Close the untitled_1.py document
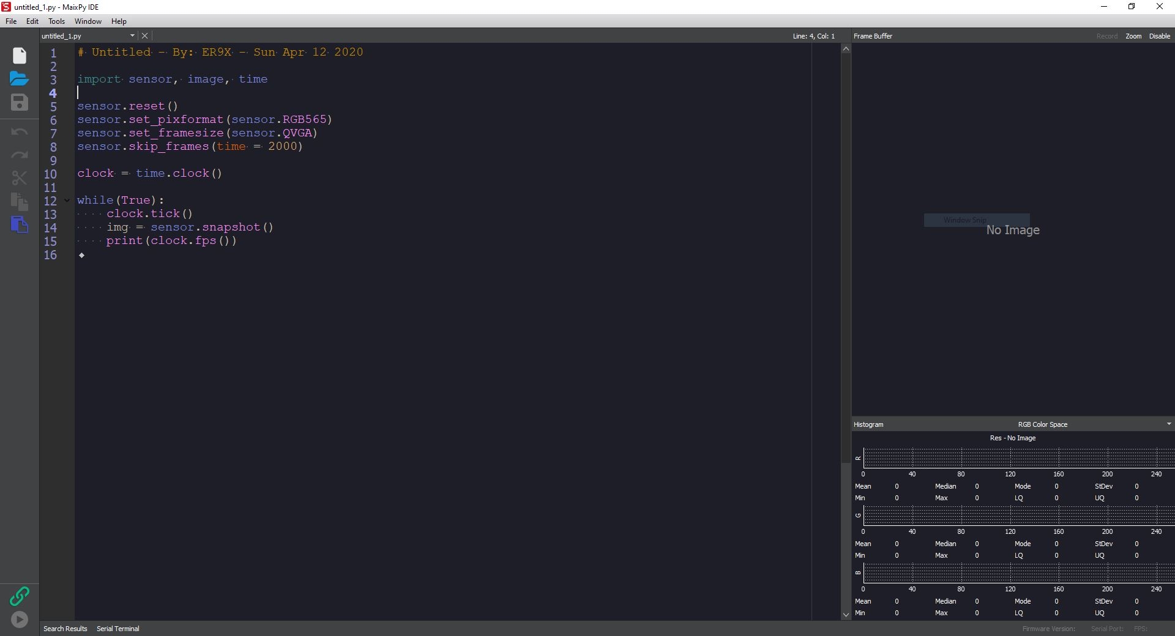Viewport: 1175px width, 636px height. pos(145,36)
